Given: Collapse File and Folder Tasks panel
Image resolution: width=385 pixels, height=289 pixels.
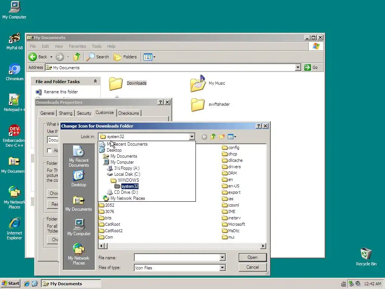Looking at the screenshot, I should click(95, 81).
